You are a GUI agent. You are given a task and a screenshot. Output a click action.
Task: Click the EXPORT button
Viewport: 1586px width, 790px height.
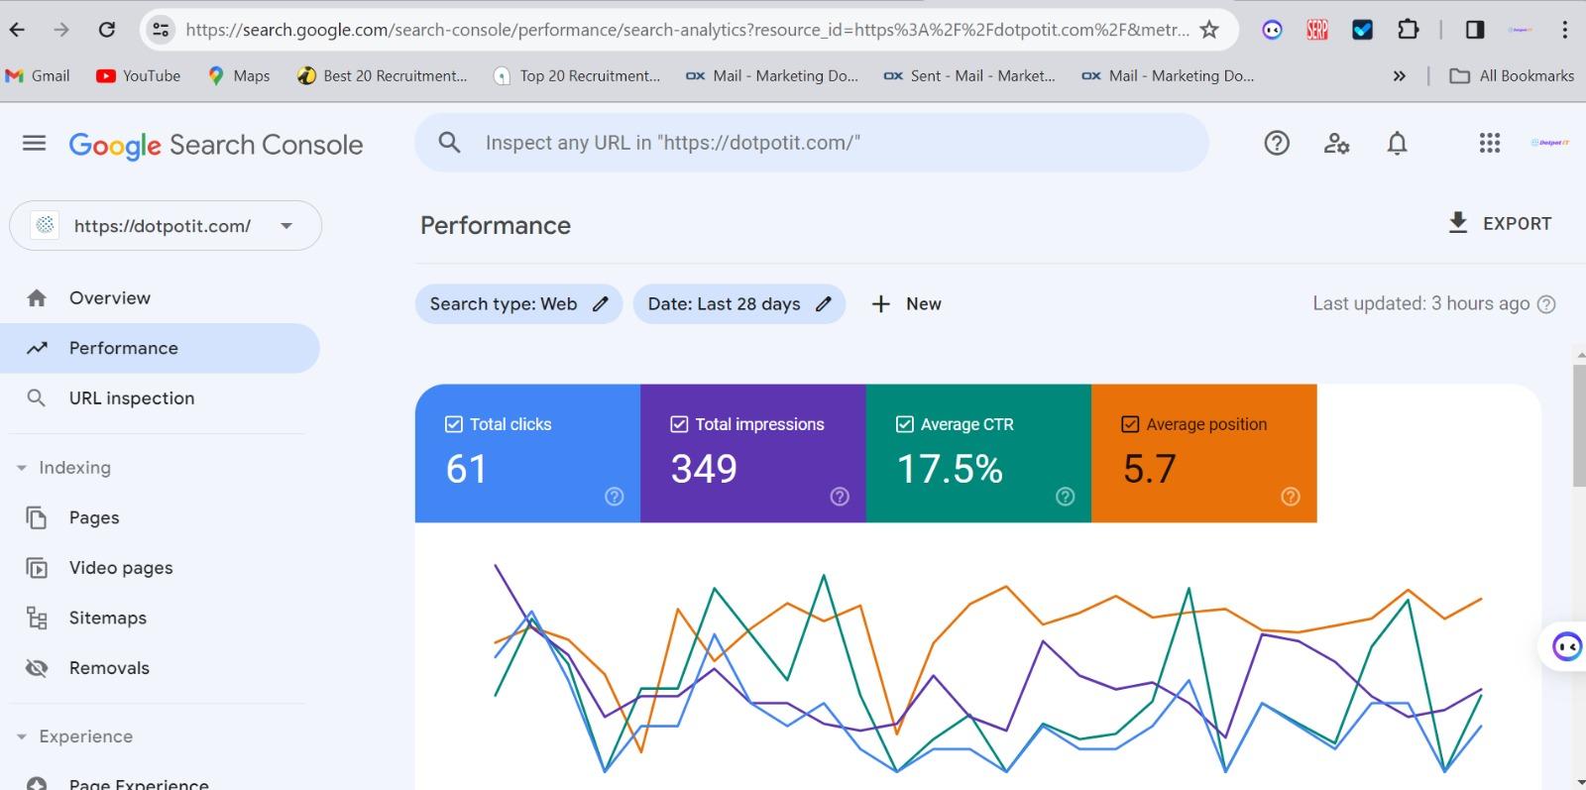click(x=1500, y=224)
